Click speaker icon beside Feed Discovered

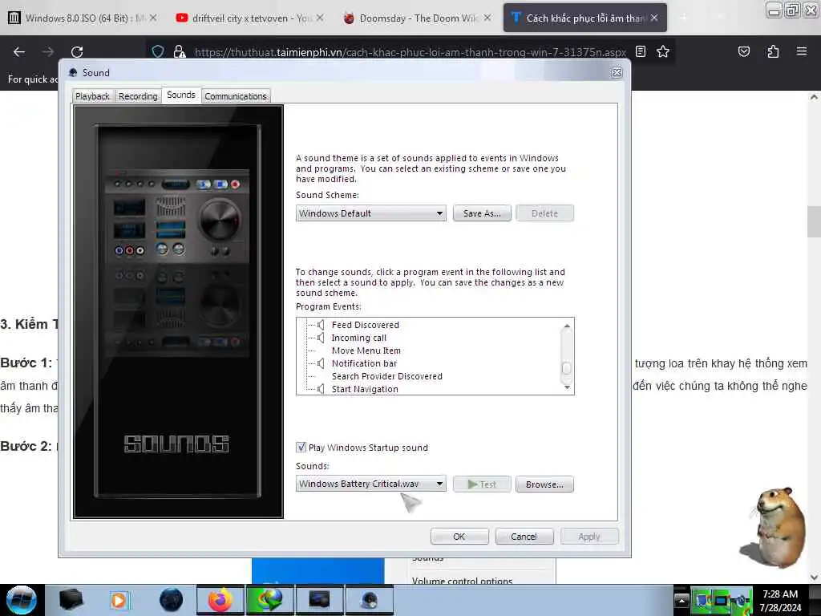click(321, 325)
